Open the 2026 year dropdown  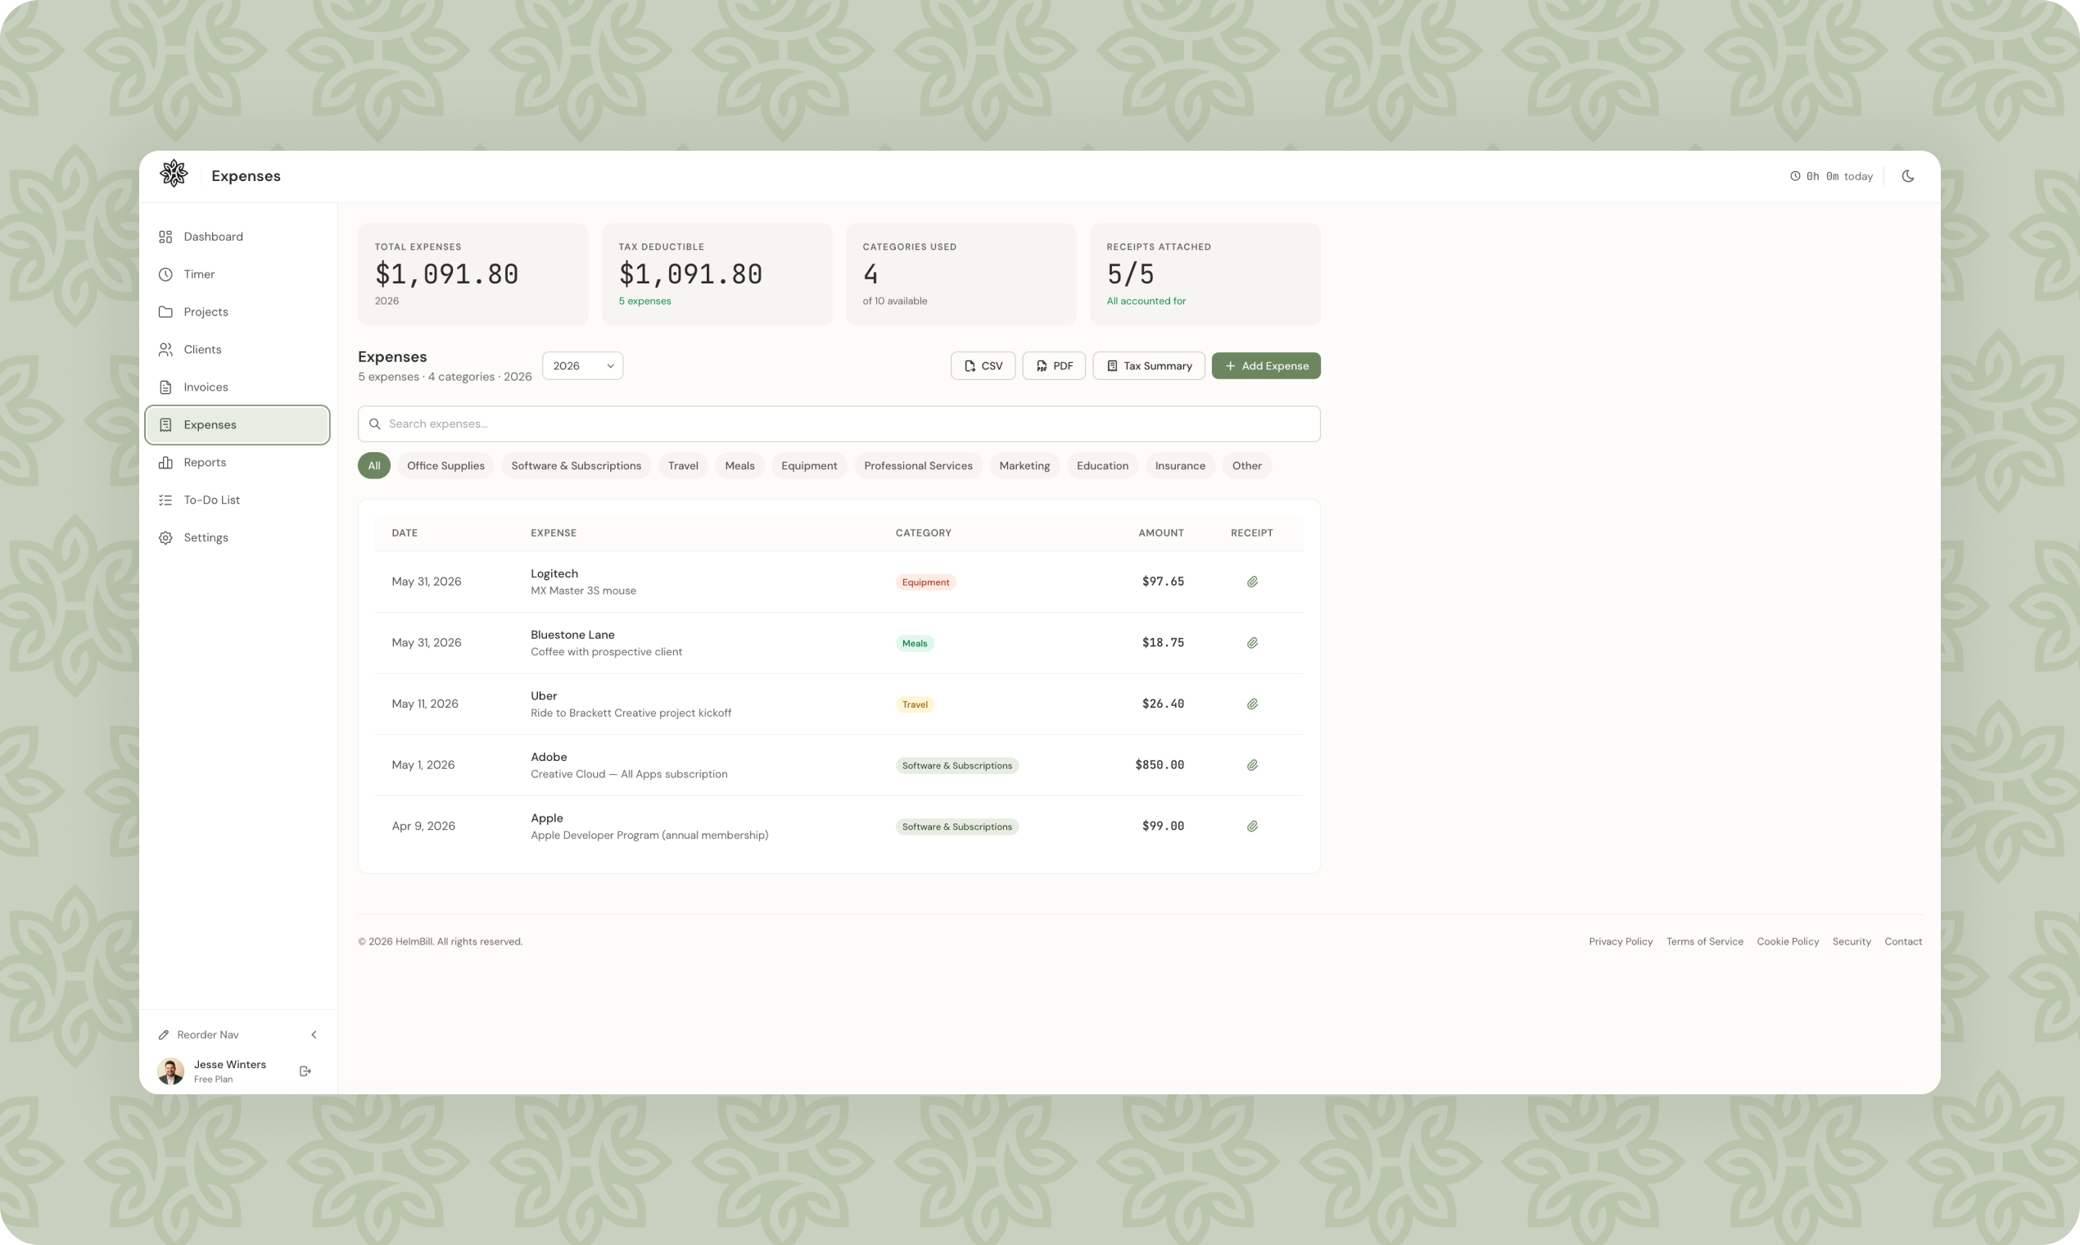[583, 366]
